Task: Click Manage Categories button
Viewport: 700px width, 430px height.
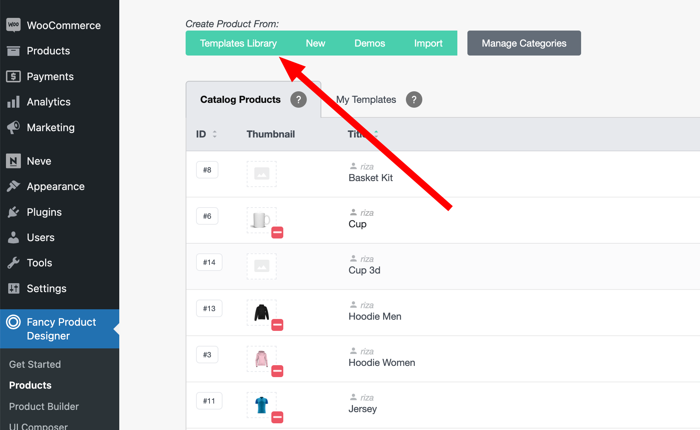Action: tap(524, 43)
